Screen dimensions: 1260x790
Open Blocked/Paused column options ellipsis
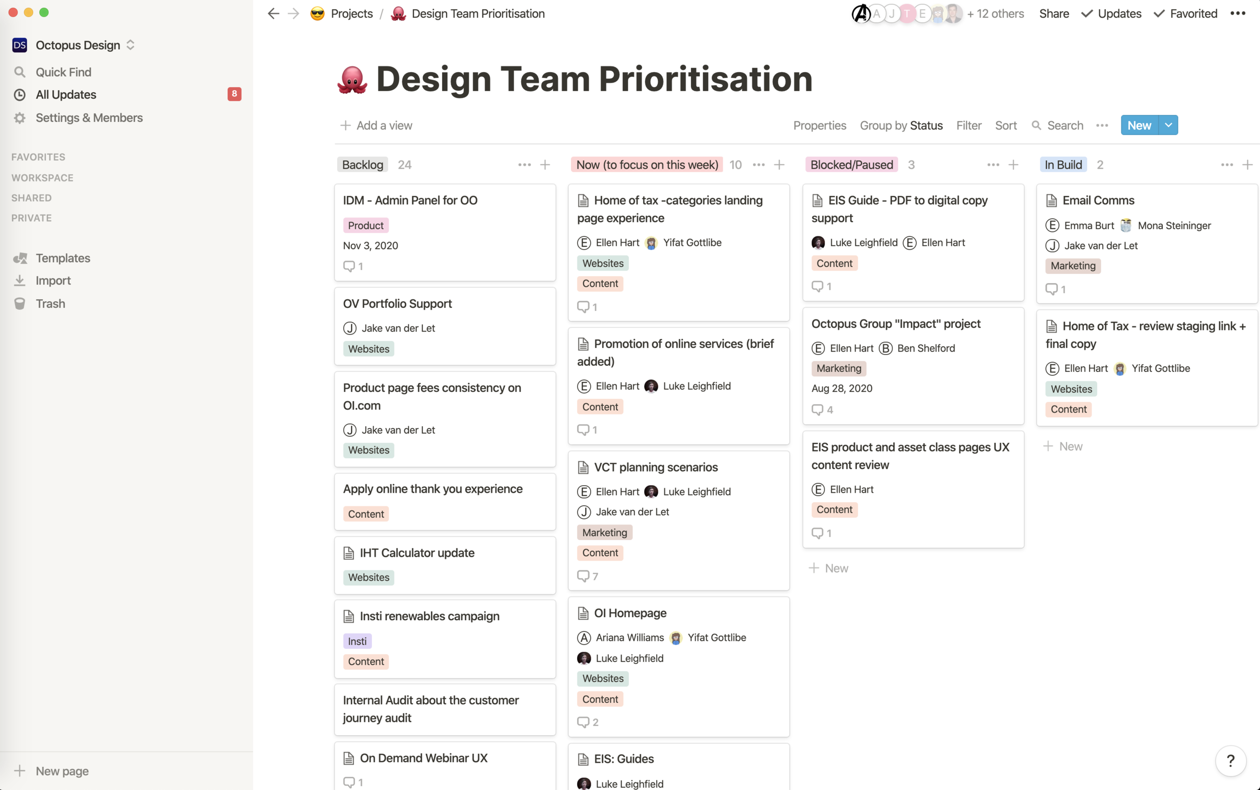[993, 165]
